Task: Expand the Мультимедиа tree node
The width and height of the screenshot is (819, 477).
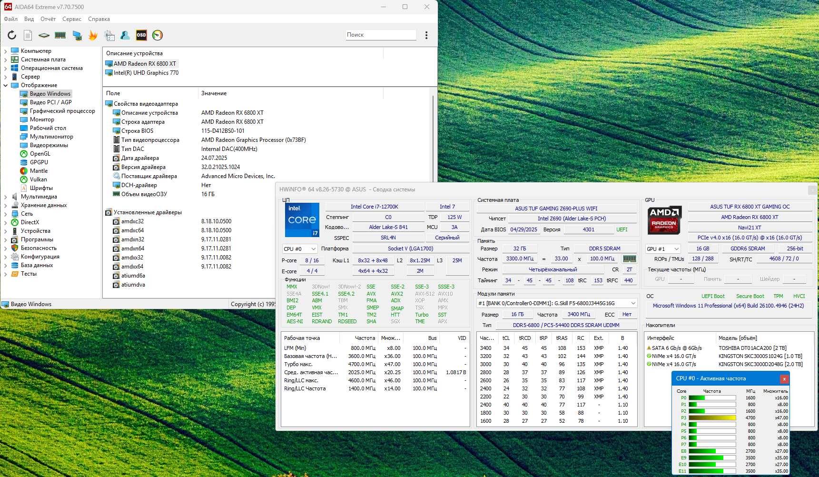Action: click(x=6, y=197)
